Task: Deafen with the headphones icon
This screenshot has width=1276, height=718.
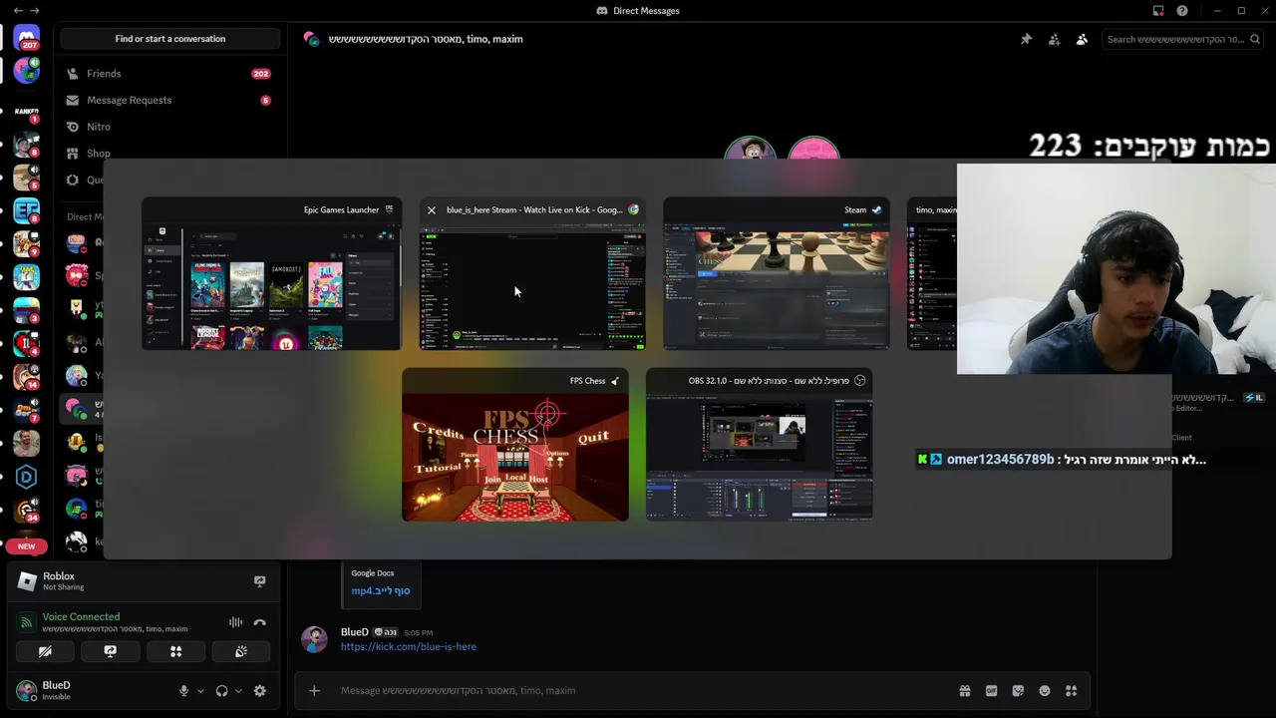Action: (x=222, y=691)
